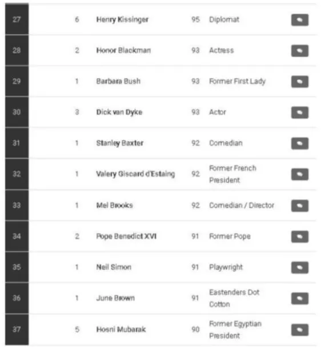
Task: Click rank number 27 cell
Action: point(17,19)
